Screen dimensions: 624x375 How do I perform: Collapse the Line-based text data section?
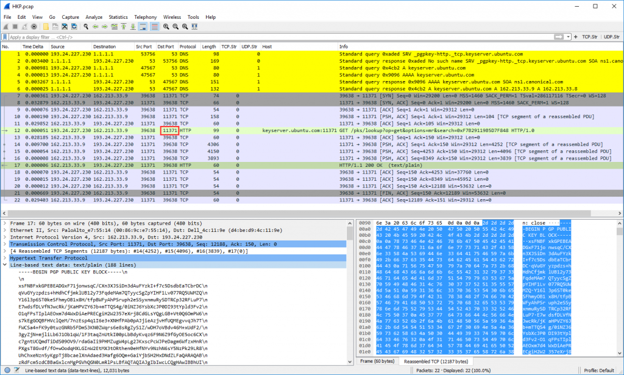pyautogui.click(x=6, y=265)
